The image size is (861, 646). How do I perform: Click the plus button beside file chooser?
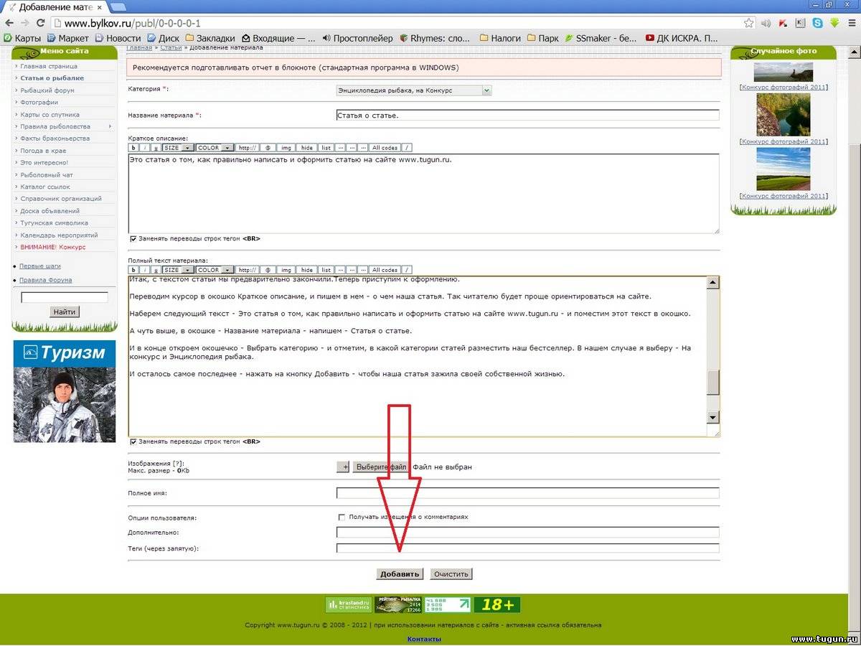(343, 467)
